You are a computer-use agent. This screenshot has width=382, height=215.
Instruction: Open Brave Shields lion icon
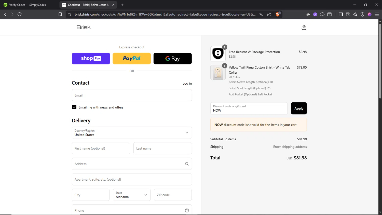point(278,14)
